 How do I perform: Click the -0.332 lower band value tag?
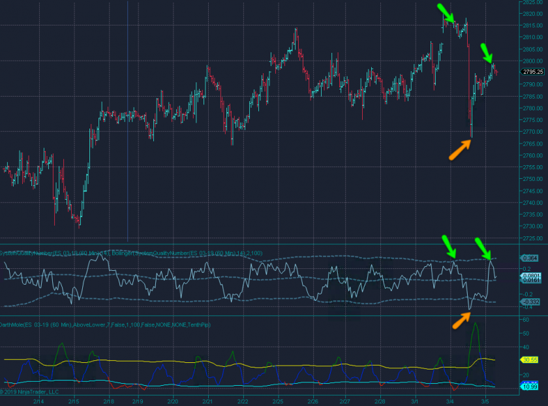pos(530,302)
